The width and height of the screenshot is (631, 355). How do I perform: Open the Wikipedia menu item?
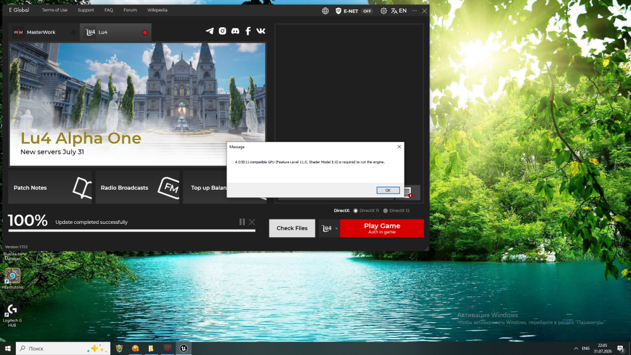tap(157, 10)
